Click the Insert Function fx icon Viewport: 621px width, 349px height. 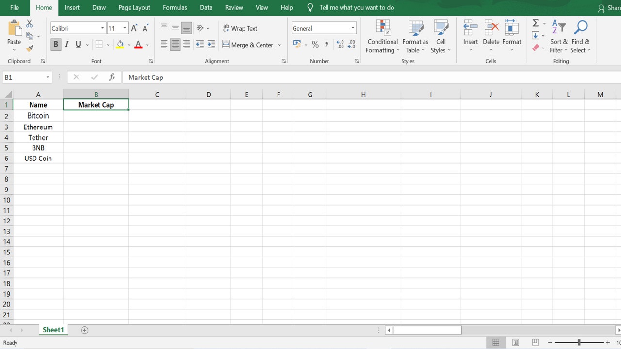(112, 77)
